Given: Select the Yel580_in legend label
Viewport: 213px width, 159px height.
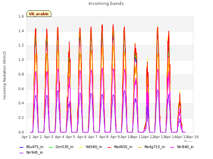Looking at the screenshot, I should pos(94,147).
